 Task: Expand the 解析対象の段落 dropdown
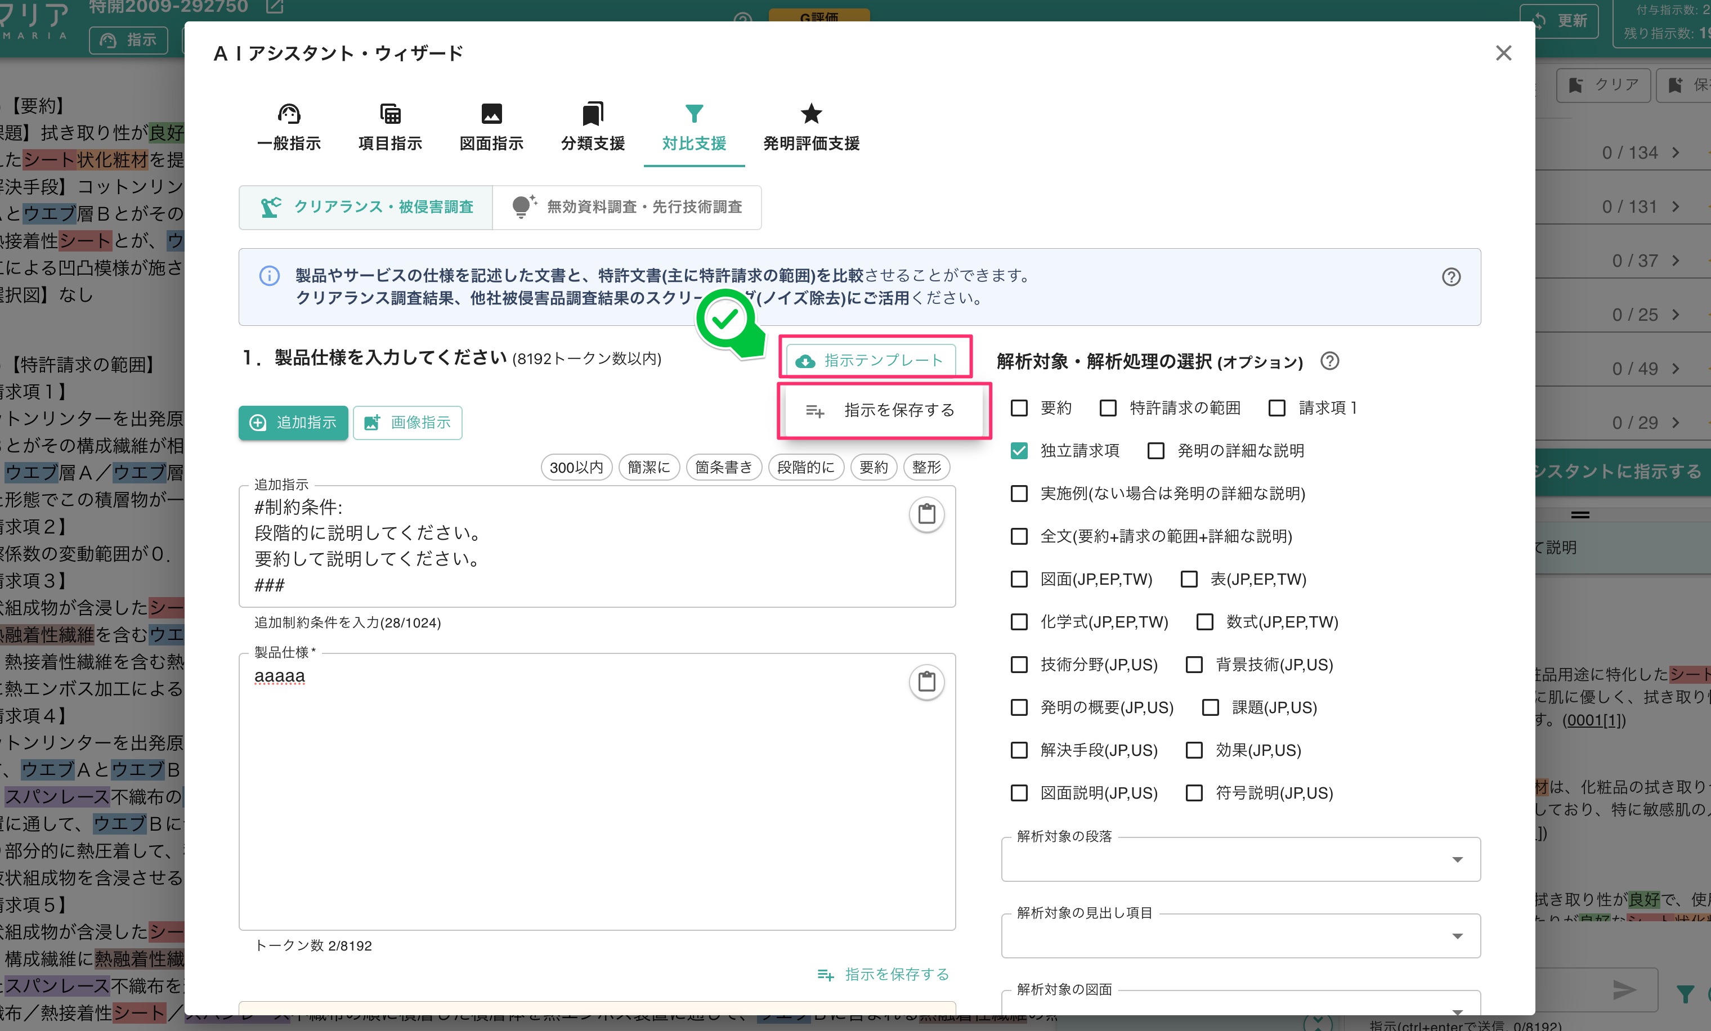coord(1240,859)
